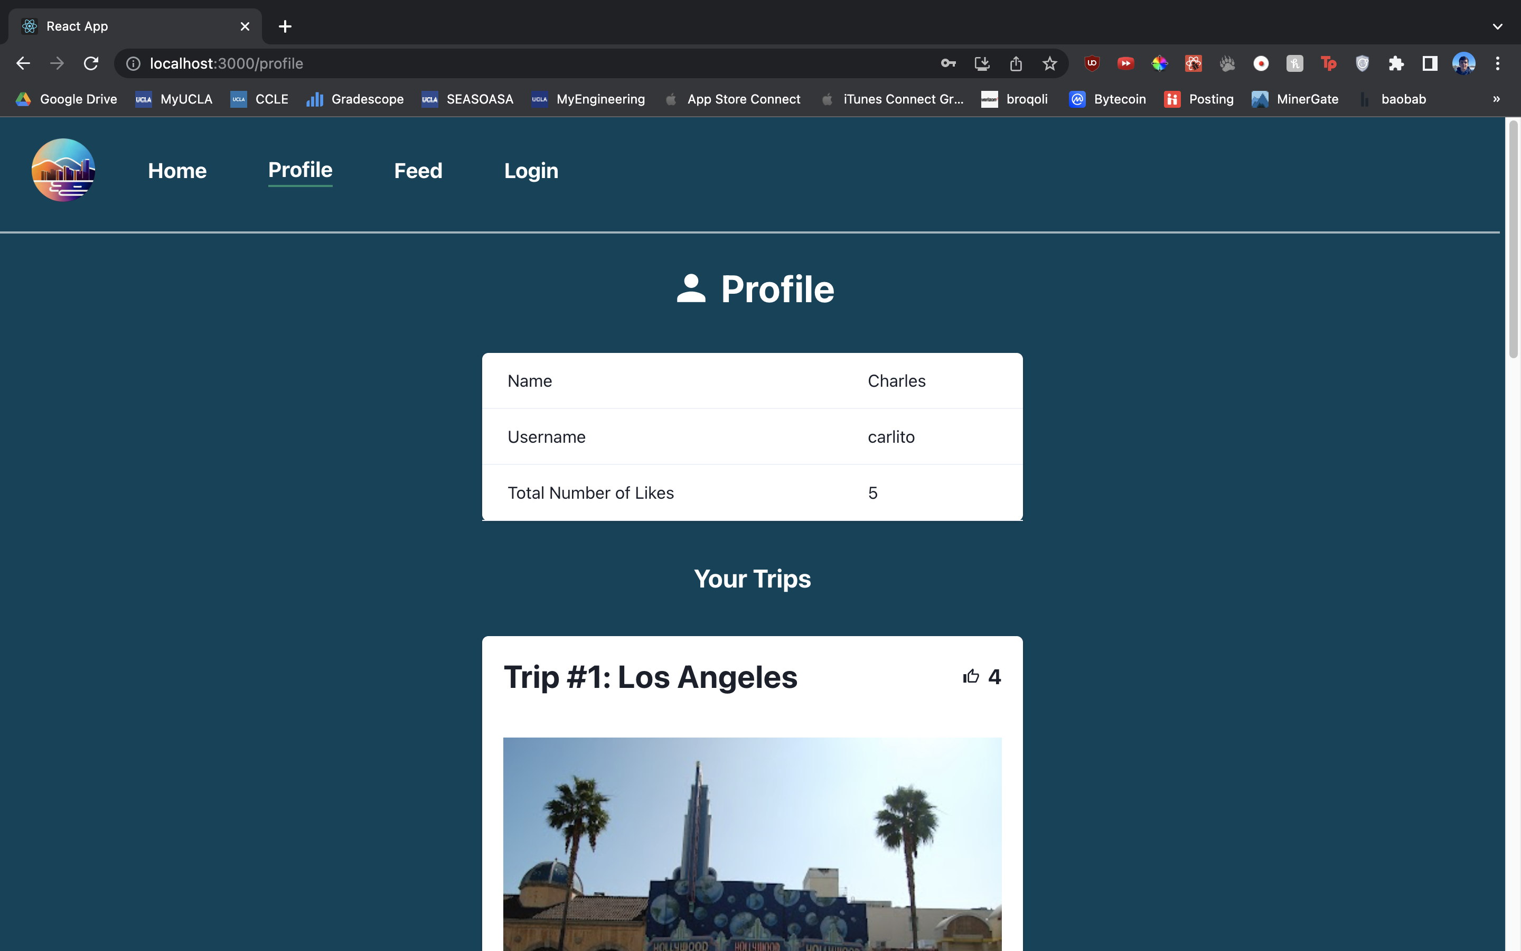The height and width of the screenshot is (951, 1521).
Task: Toggle the browser side panel
Action: point(1430,63)
